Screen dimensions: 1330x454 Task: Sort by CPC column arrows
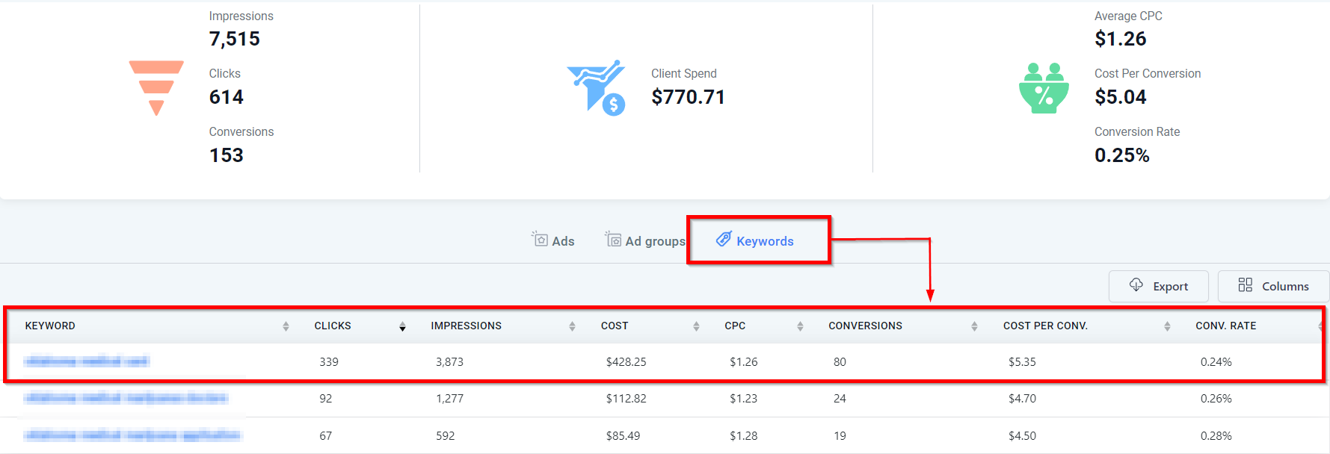(800, 326)
